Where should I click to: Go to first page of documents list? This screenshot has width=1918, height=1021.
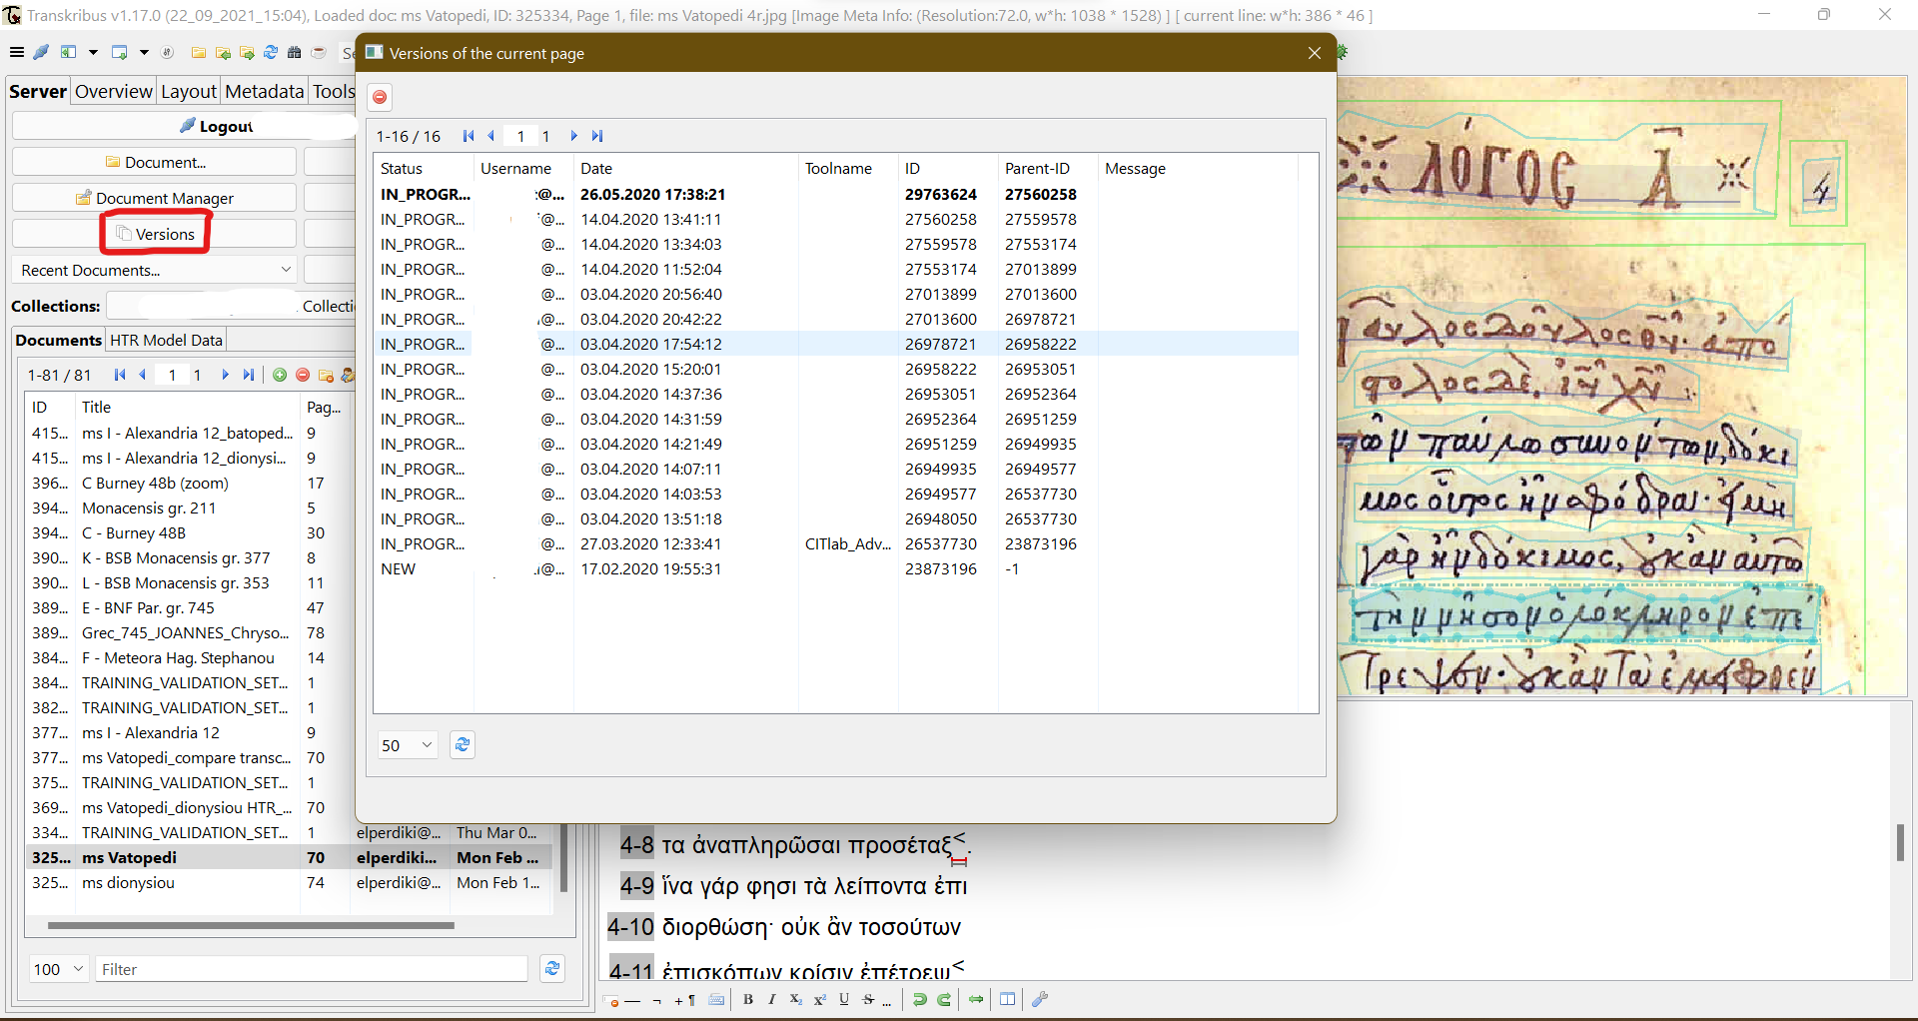point(120,375)
